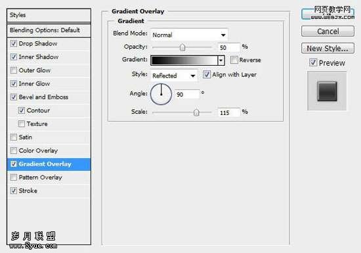Click the gradient color bar swatch

click(184, 60)
